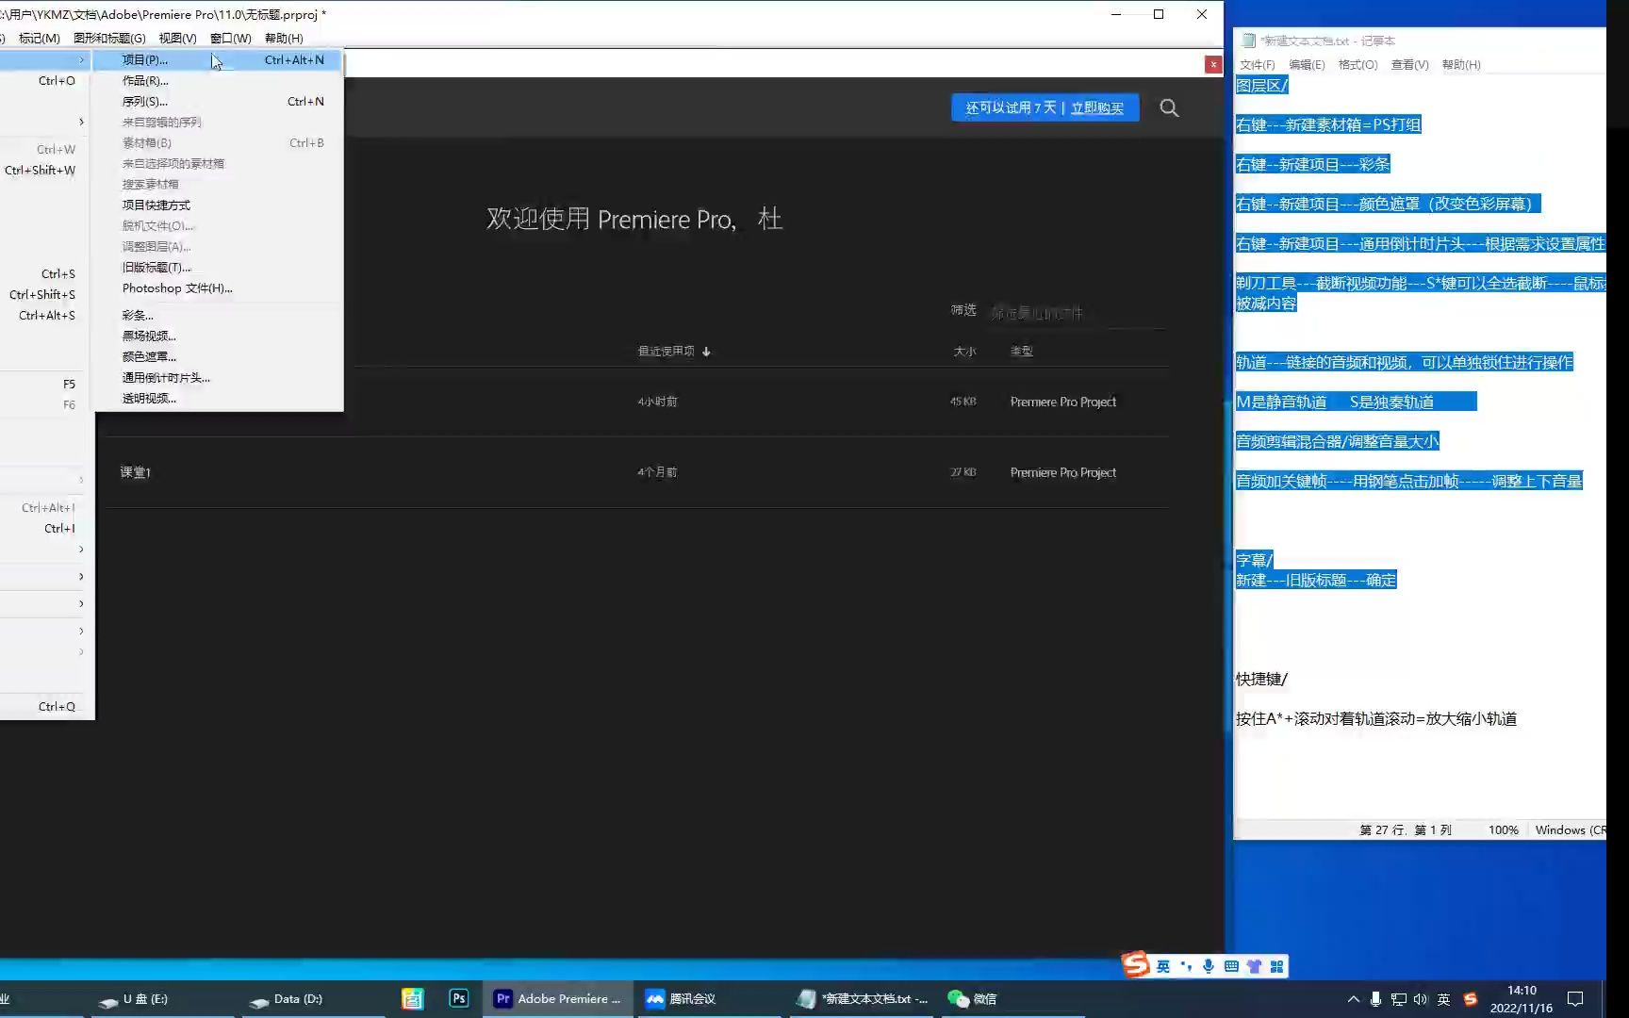Screen dimensions: 1629x1018
Task: Click the 字幕/ line in Notepad
Action: coord(1254,560)
